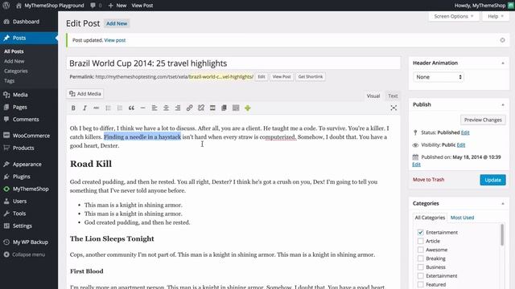Open the New content menu in admin bar
Image resolution: width=515 pixels, height=289 pixels.
tap(117, 6)
